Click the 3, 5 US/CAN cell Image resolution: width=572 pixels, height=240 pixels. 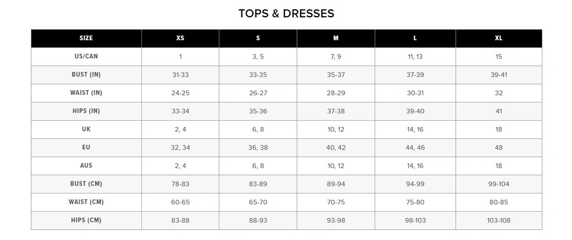pyautogui.click(x=258, y=57)
